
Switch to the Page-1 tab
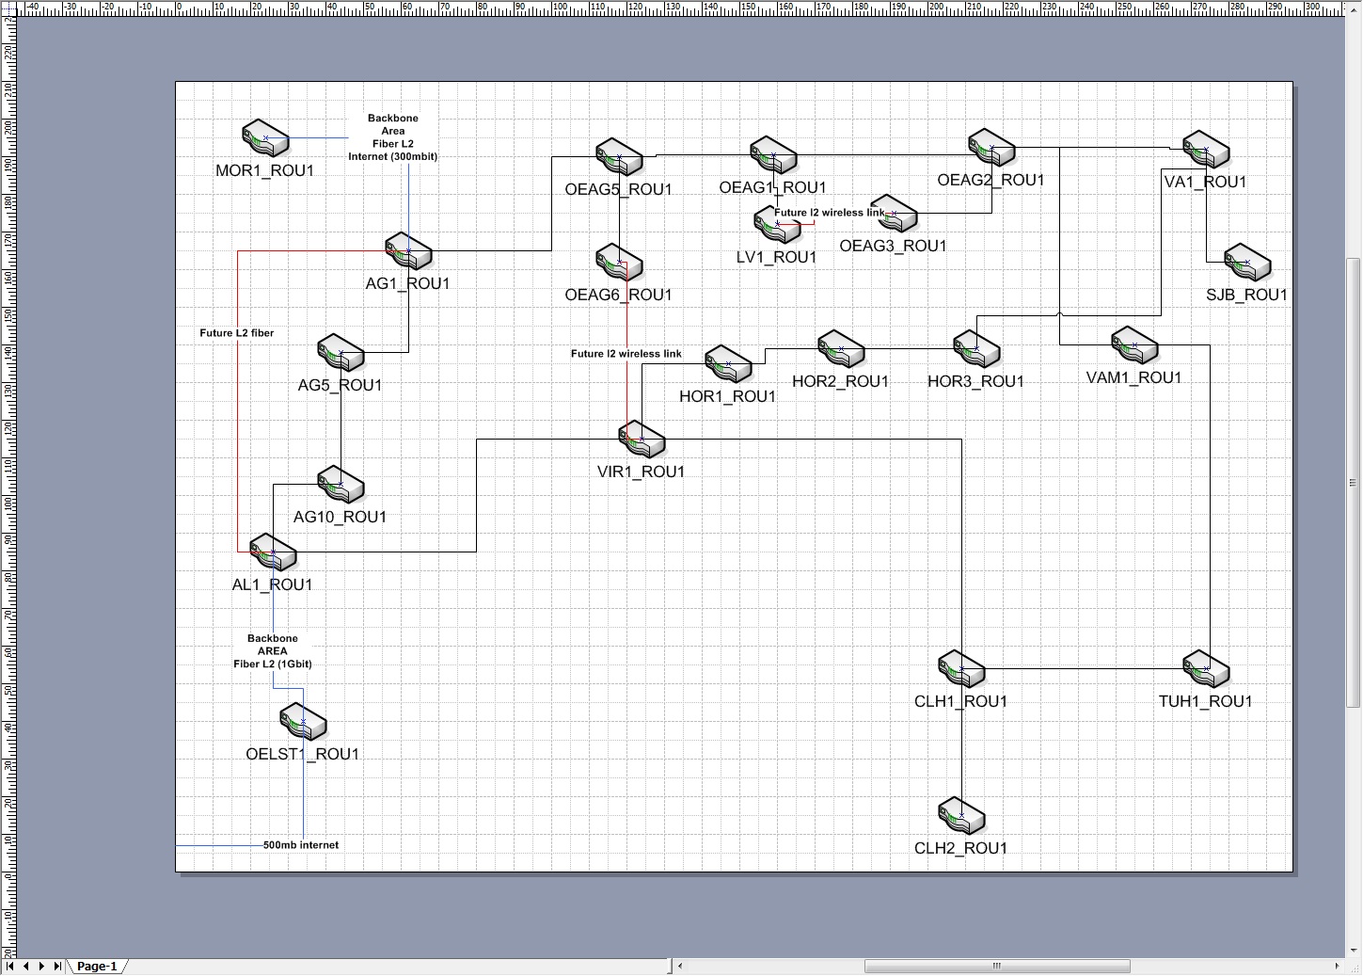pyautogui.click(x=97, y=966)
